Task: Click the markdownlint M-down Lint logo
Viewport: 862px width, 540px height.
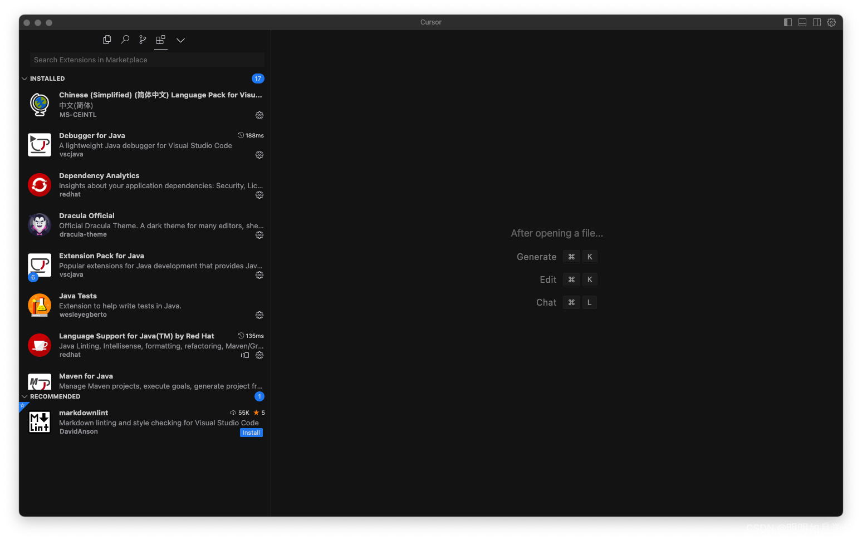Action: pos(40,422)
